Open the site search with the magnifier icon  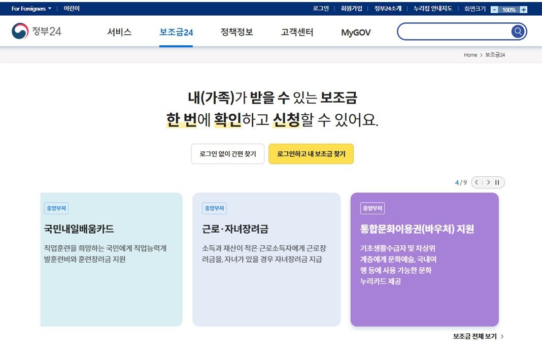point(517,31)
